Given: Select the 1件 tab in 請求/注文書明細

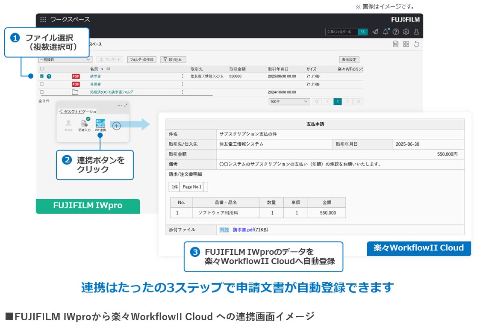Looking at the screenshot, I should click(175, 187).
